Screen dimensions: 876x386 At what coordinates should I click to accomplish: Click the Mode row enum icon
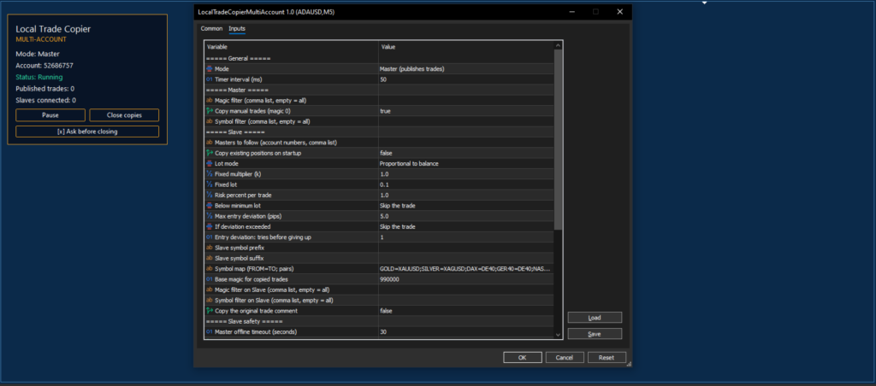point(210,68)
